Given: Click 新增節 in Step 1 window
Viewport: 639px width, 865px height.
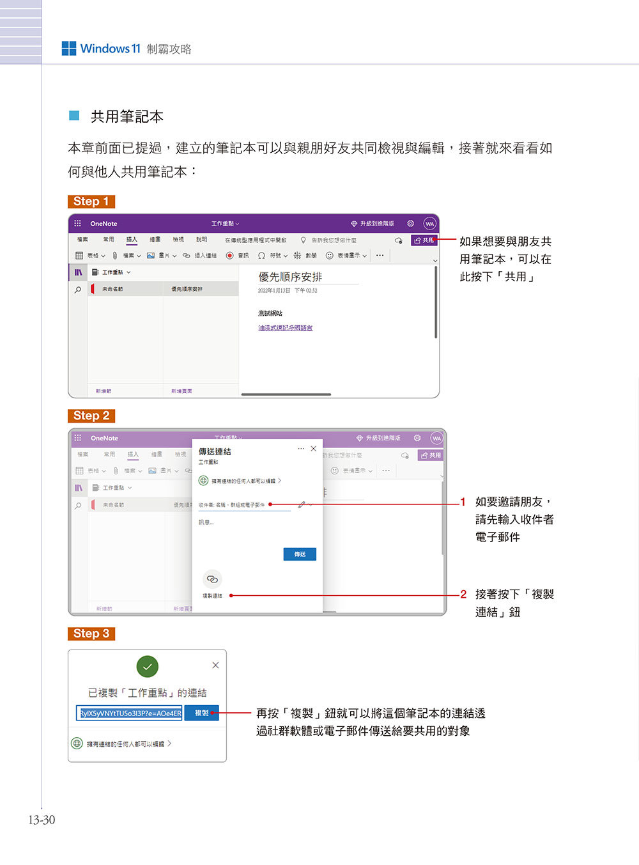Looking at the screenshot, I should (104, 391).
